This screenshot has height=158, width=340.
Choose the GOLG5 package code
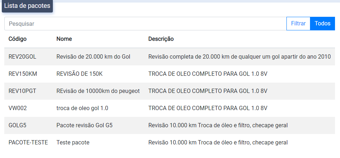[17, 125]
